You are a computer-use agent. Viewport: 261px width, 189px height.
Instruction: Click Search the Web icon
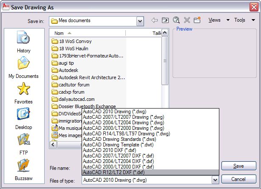point(176,20)
